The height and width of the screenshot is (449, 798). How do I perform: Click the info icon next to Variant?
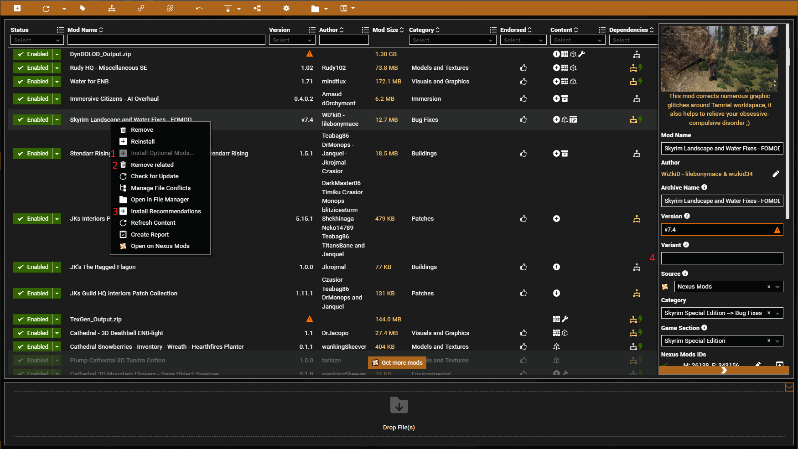coord(686,245)
